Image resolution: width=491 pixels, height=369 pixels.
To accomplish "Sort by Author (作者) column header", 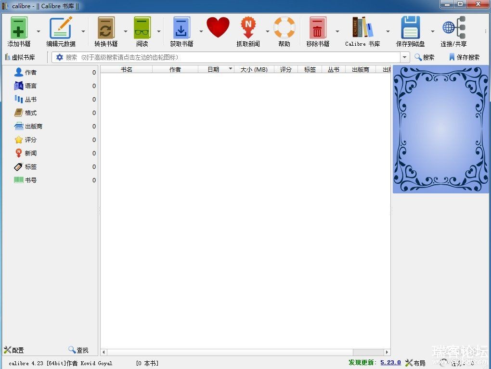I will coord(175,69).
